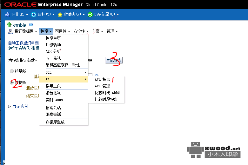248x165 pixels.
Task: Click the Oracle Enterprise Manager logo
Action: (x=60, y=4)
